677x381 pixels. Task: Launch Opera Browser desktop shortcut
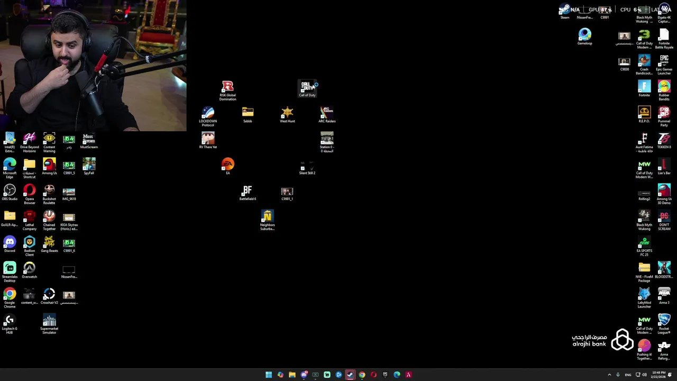coord(30,195)
